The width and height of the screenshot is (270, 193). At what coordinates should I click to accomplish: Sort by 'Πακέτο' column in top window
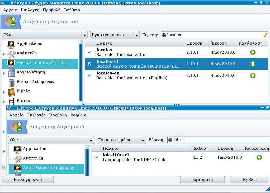(x=139, y=43)
